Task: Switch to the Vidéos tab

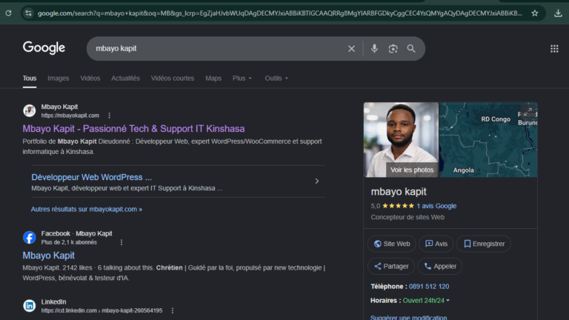Action: [x=90, y=78]
